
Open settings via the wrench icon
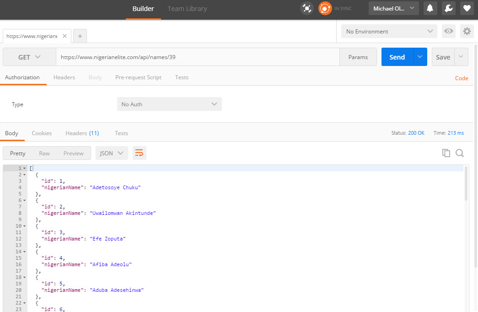click(449, 8)
